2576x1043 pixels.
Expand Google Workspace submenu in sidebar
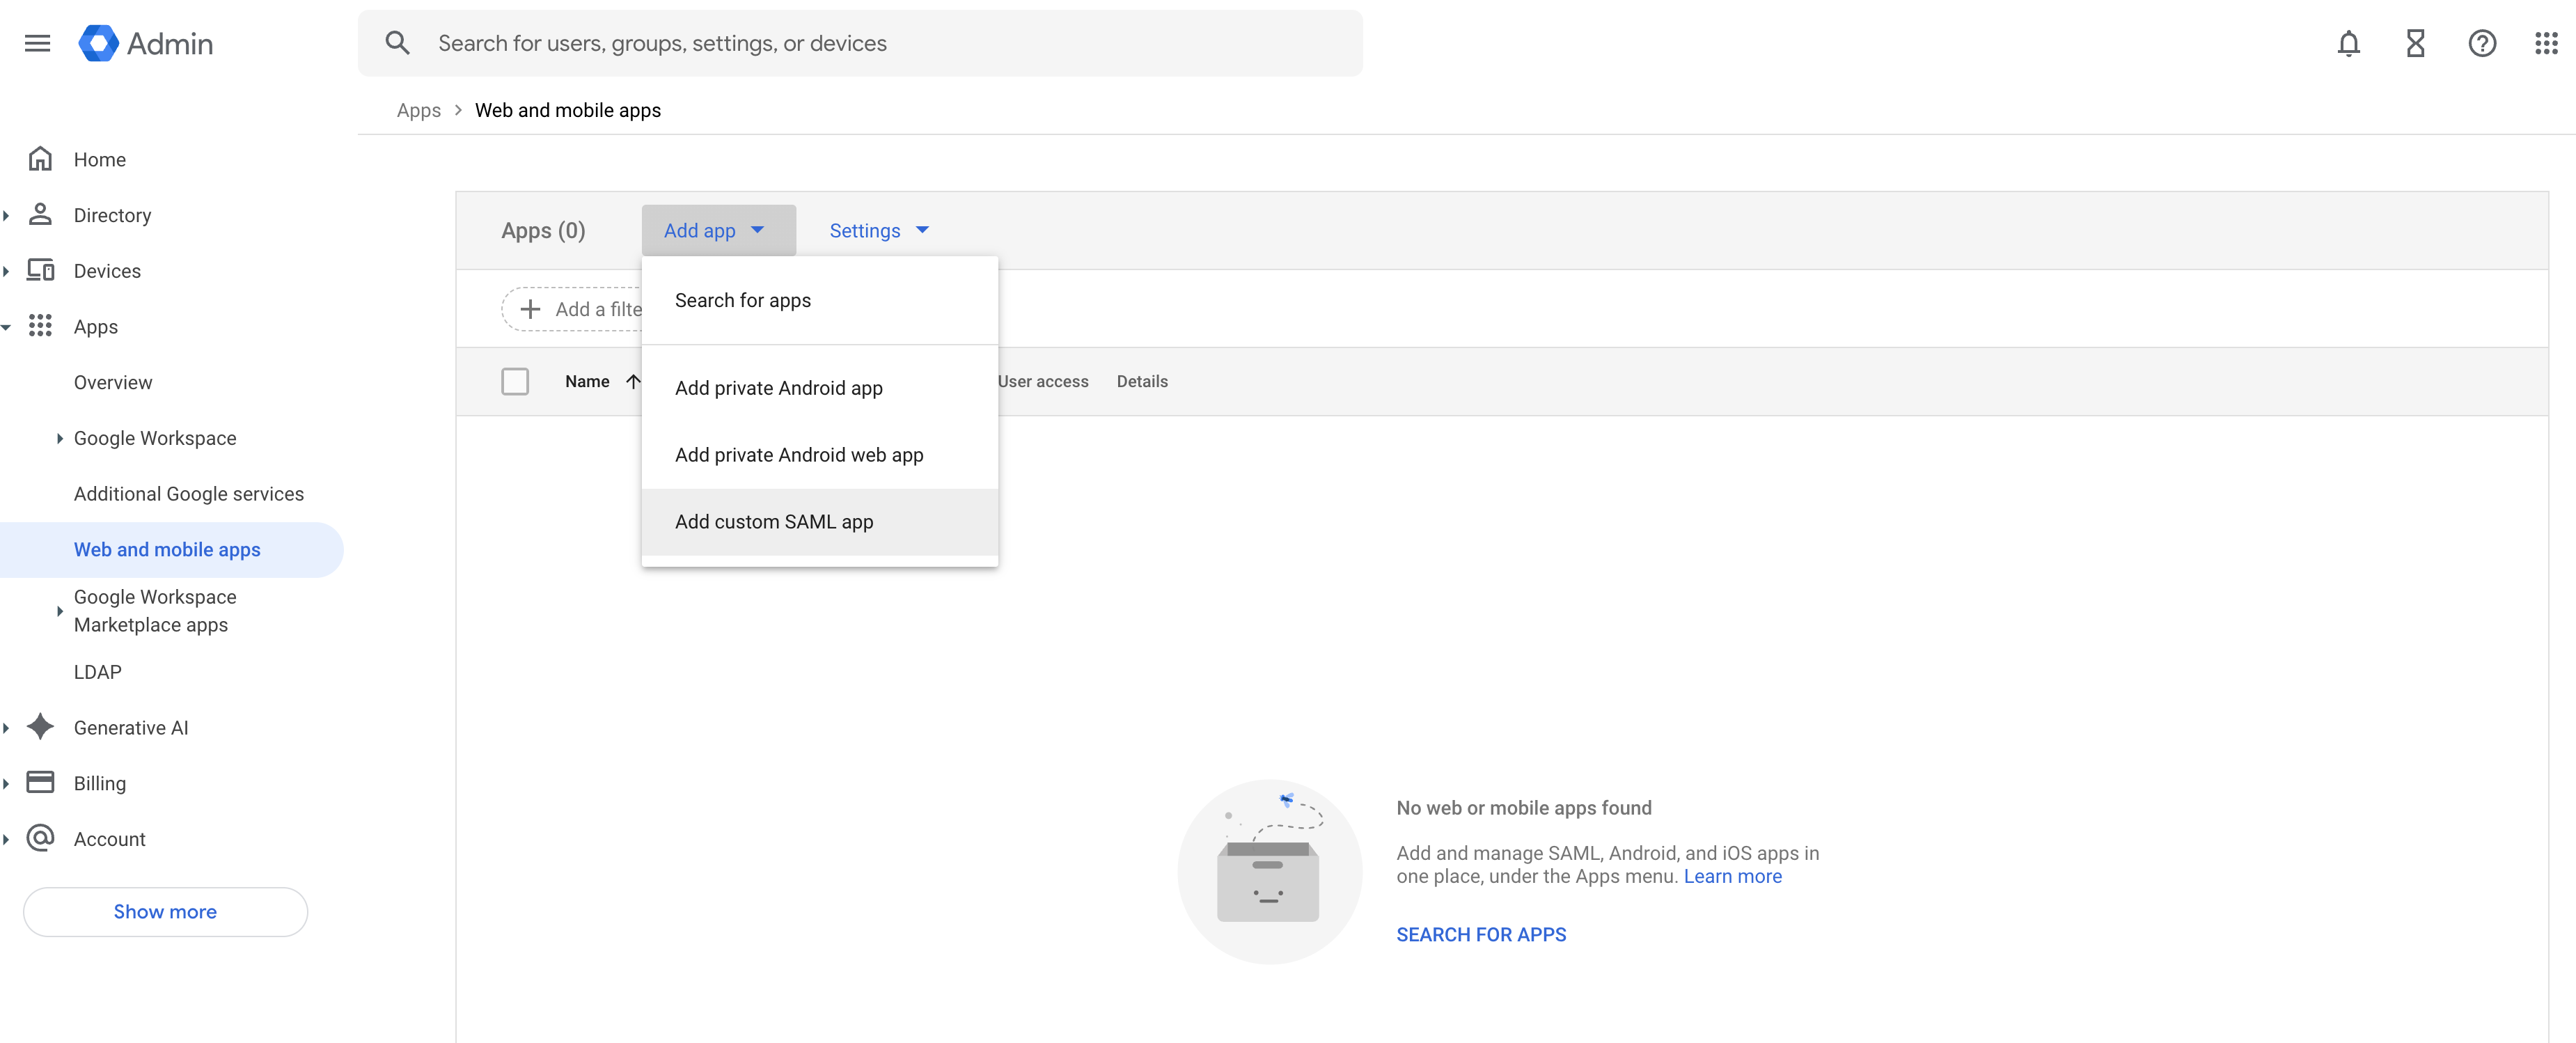59,438
